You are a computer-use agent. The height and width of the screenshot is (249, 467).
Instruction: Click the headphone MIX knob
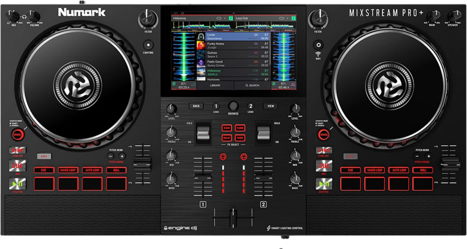point(13,16)
